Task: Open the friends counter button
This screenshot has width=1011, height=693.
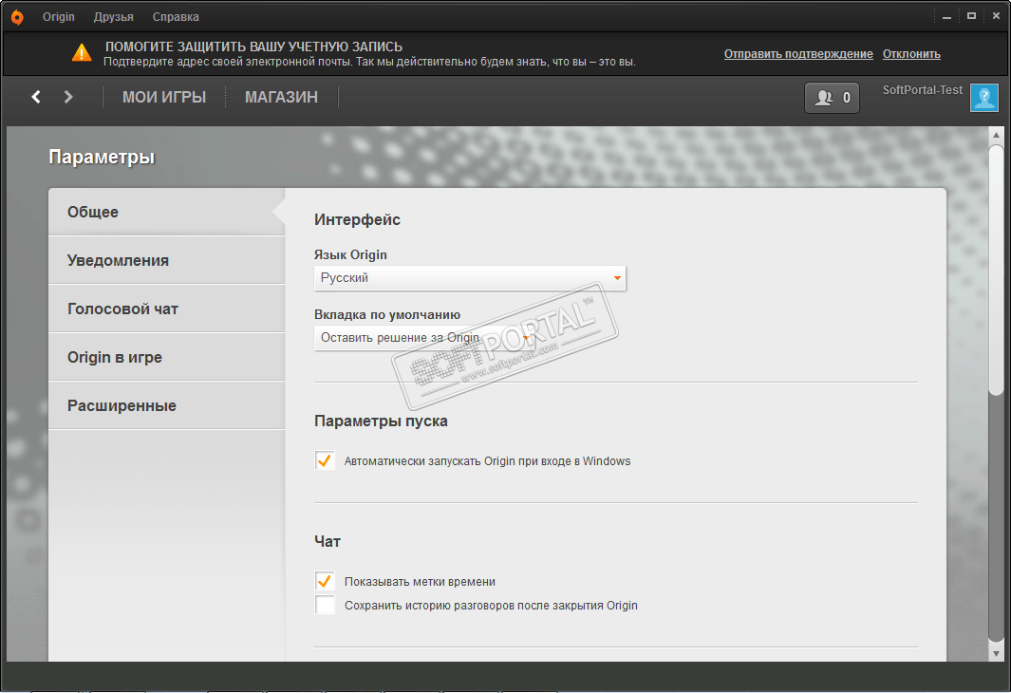Action: pyautogui.click(x=832, y=98)
